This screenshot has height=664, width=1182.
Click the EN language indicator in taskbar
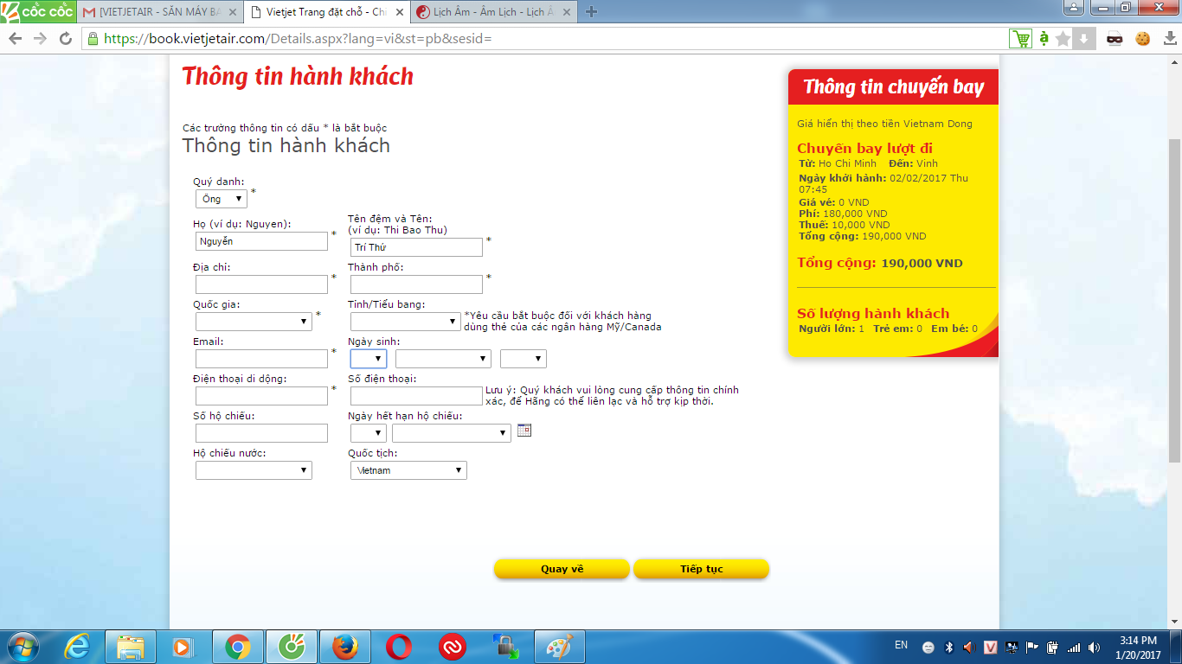[901, 645]
